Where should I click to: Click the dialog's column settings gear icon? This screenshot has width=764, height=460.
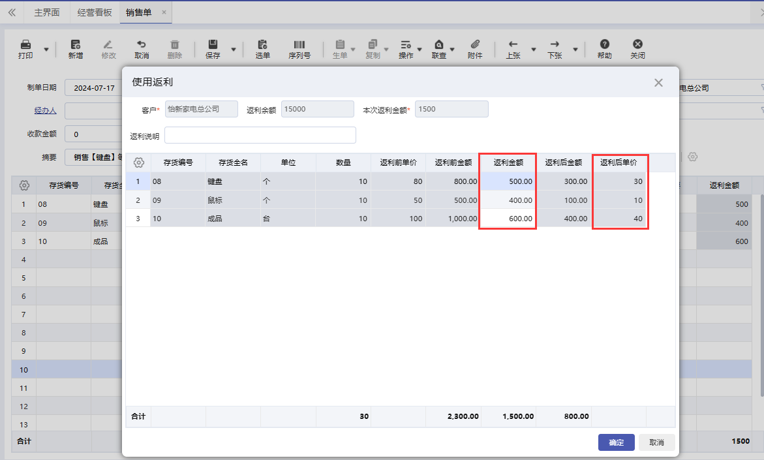(138, 162)
